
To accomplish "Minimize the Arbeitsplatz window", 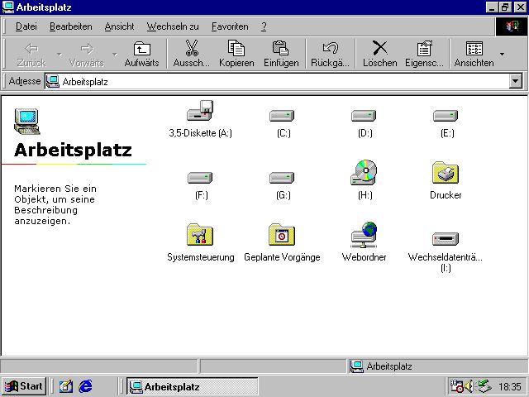I will (493, 7).
